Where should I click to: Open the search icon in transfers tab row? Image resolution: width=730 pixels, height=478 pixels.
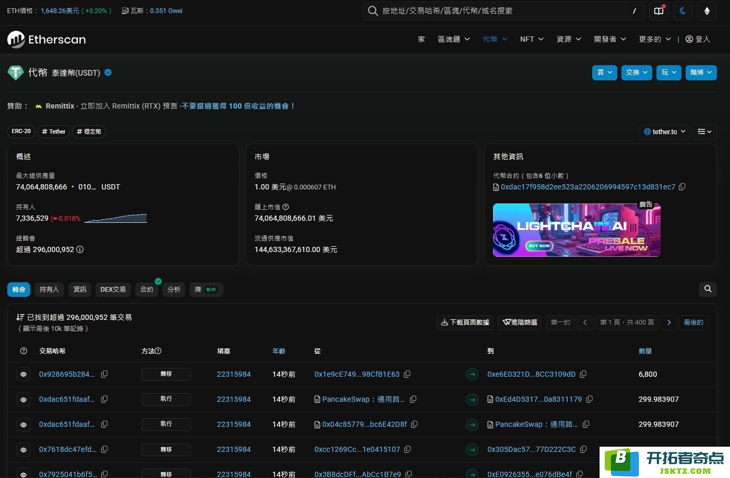click(708, 289)
